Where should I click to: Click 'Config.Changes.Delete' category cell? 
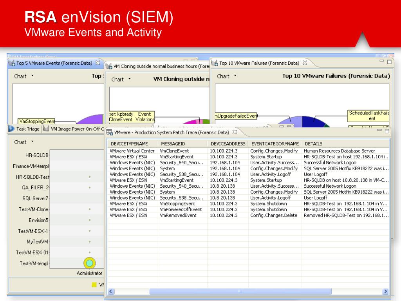[274, 216]
